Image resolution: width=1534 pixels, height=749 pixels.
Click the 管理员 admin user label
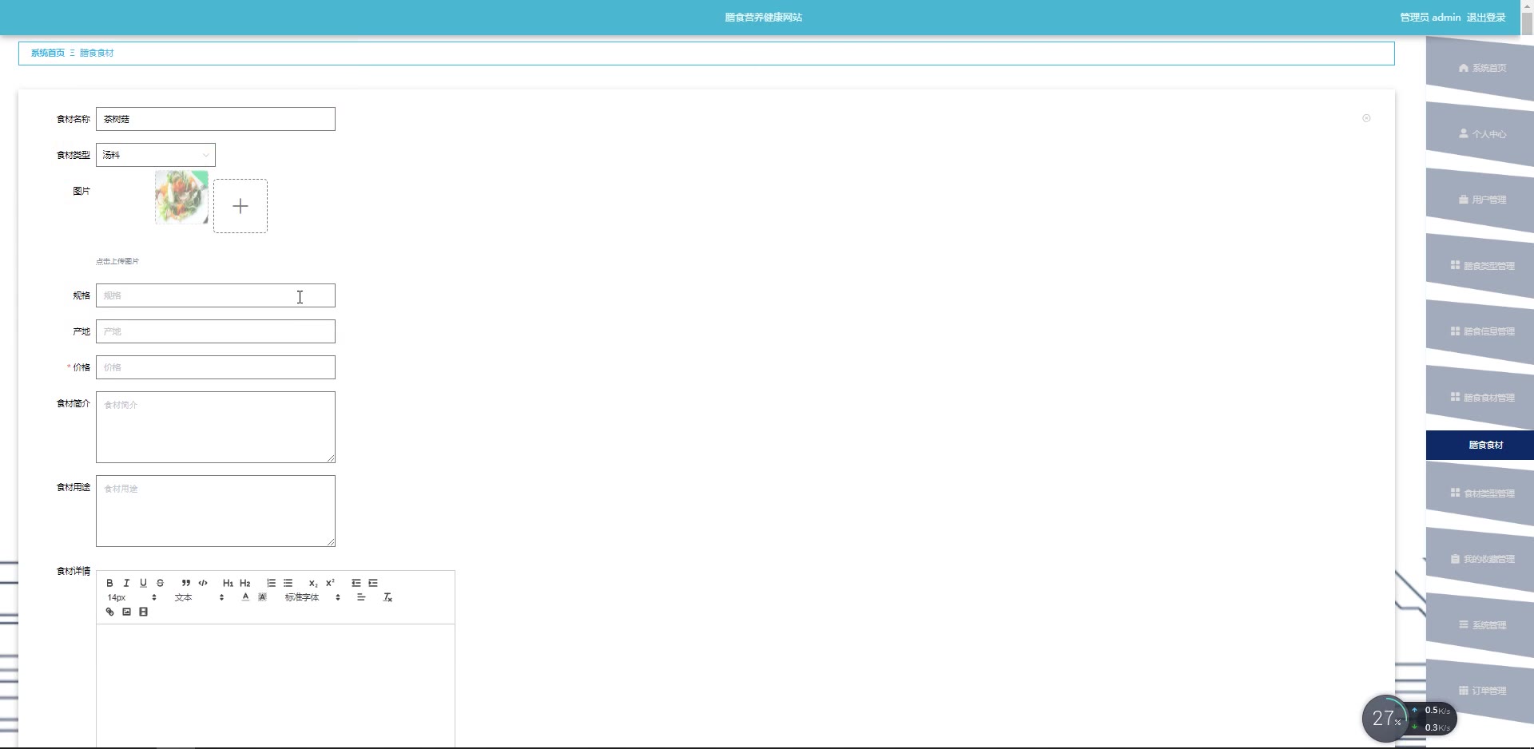point(1430,18)
